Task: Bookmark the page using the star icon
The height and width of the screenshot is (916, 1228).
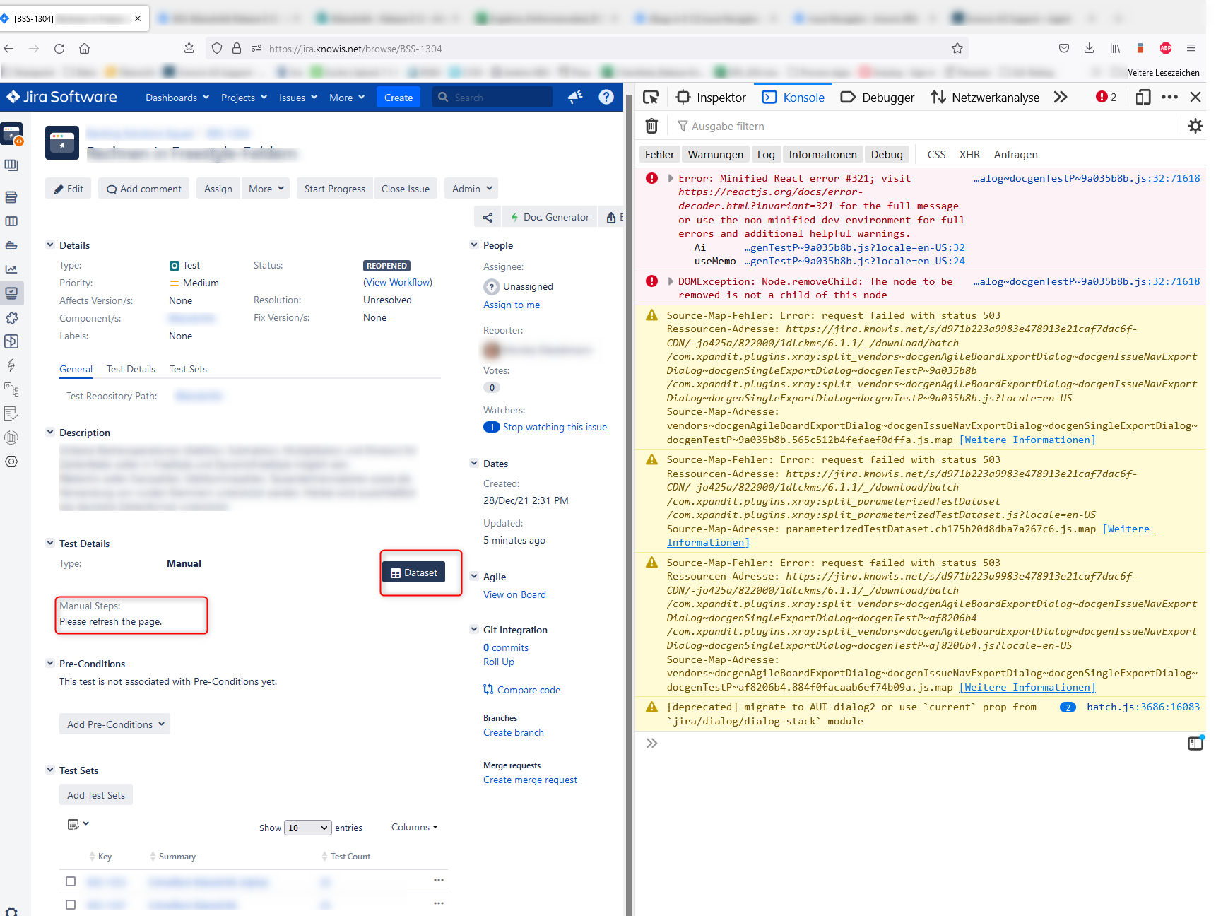Action: pyautogui.click(x=957, y=48)
